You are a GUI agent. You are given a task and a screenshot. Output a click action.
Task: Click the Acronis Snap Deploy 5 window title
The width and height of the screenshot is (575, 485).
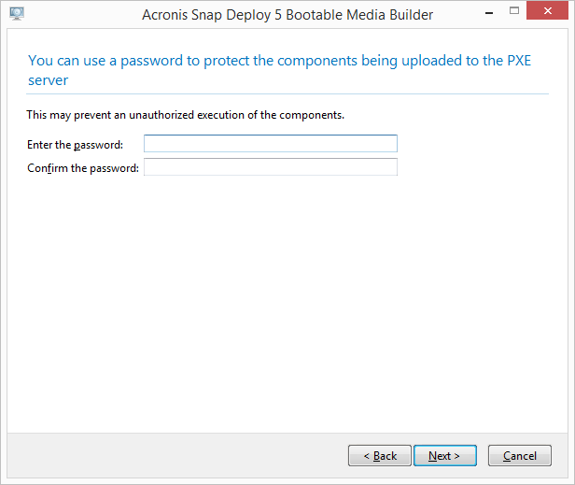tap(287, 15)
